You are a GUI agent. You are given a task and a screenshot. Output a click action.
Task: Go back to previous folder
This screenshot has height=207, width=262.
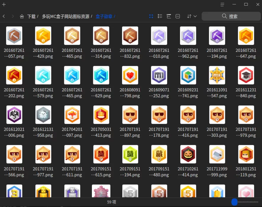pos(4,16)
